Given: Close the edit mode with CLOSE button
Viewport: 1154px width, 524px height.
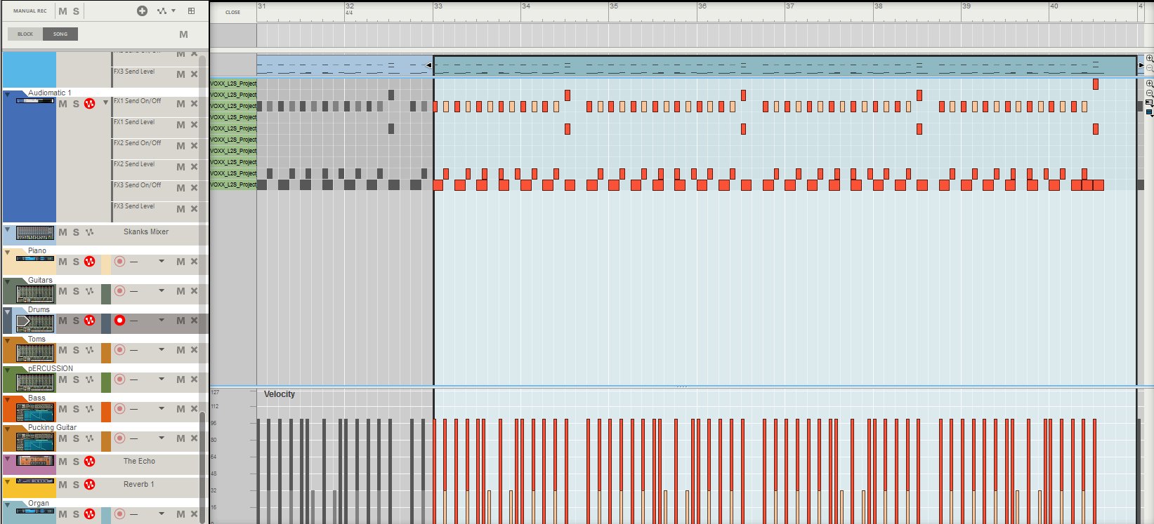Looking at the screenshot, I should 232,12.
